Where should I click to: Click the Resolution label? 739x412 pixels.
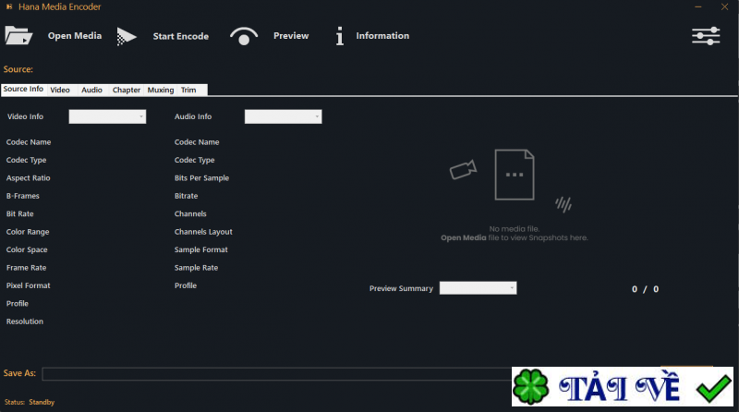pyautogui.click(x=25, y=321)
